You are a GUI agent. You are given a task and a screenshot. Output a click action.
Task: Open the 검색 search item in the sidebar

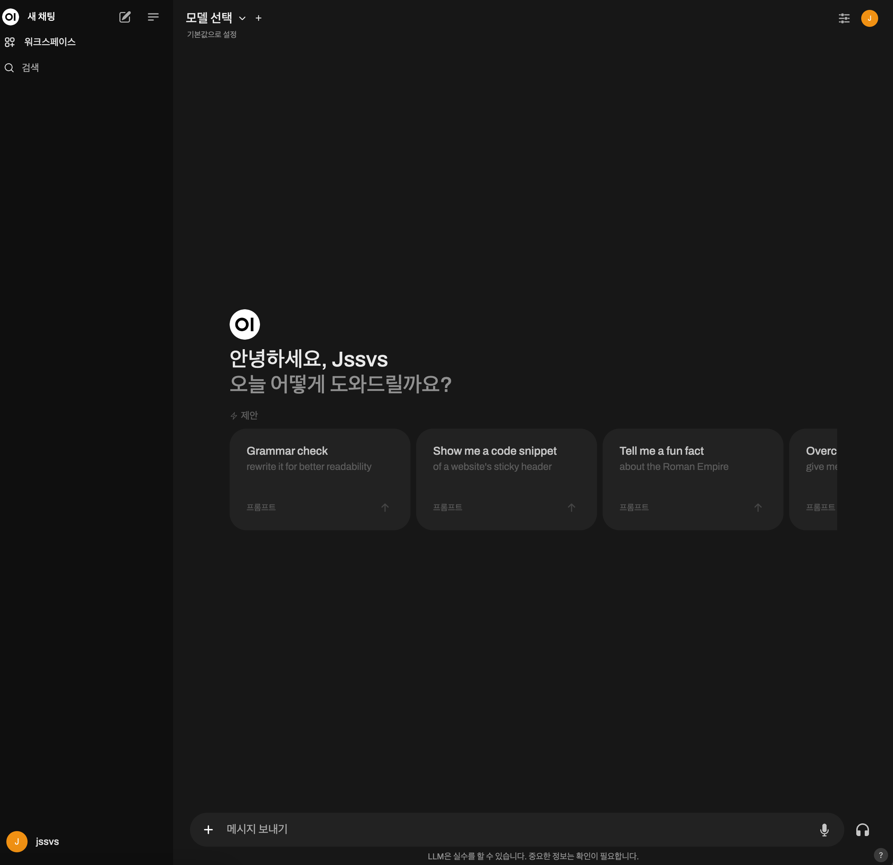tap(30, 68)
